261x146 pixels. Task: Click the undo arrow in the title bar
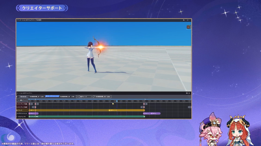pos(184,20)
